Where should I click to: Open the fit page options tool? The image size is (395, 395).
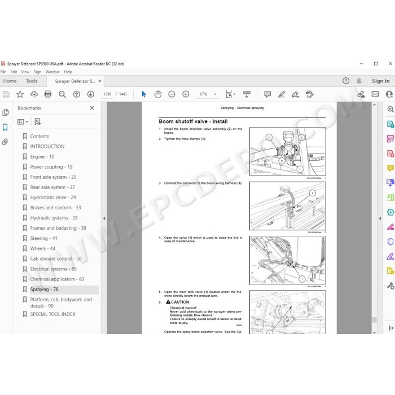[230, 94]
